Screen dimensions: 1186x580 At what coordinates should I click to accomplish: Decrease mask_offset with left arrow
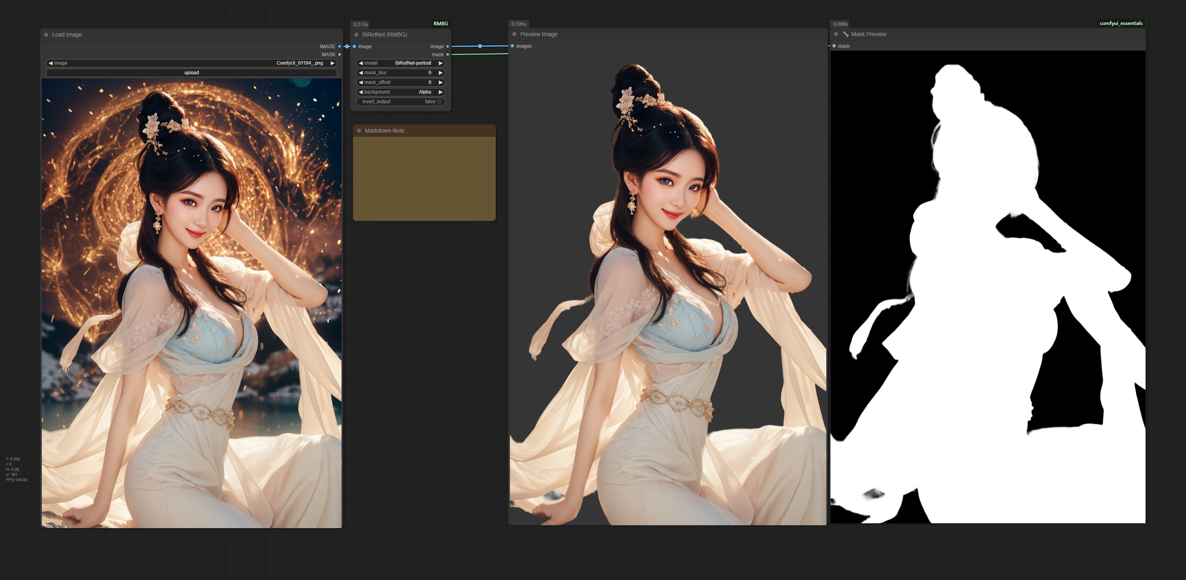pyautogui.click(x=361, y=82)
